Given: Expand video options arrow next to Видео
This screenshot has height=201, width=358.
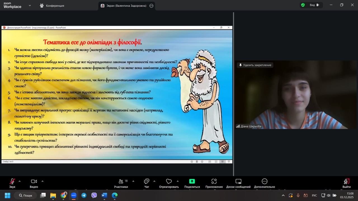Looking at the screenshot, I should coord(43,181).
